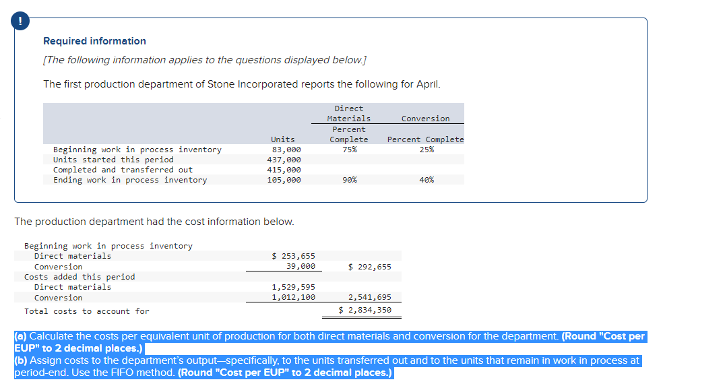Click the Stone Incorporated April intro sentence
The width and height of the screenshot is (725, 386).
(242, 84)
